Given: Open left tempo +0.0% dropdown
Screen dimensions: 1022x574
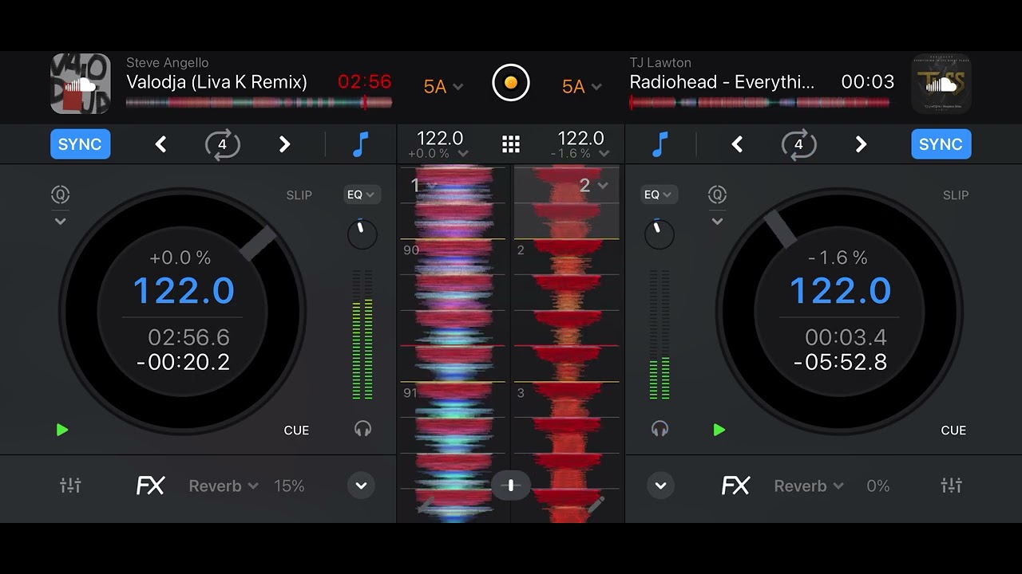Looking at the screenshot, I should pyautogui.click(x=438, y=153).
